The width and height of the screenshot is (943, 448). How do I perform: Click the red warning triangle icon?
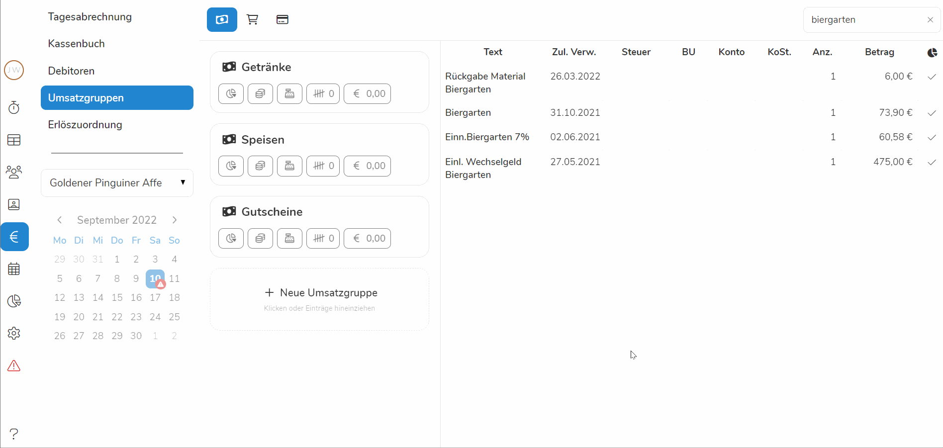pyautogui.click(x=14, y=366)
